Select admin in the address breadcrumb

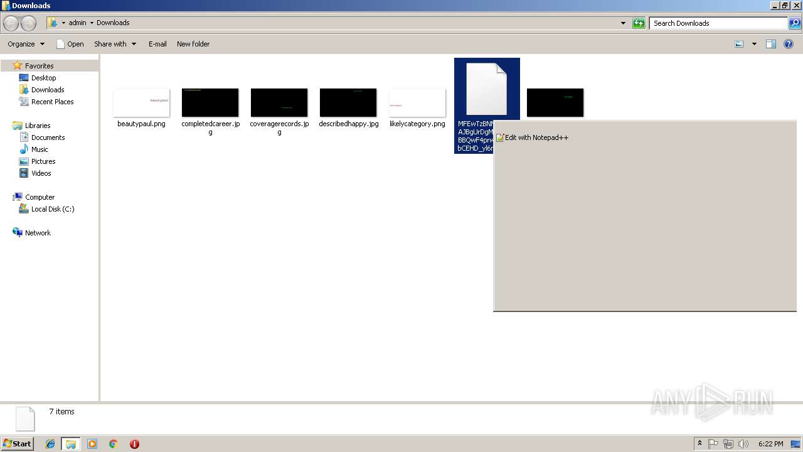(x=77, y=23)
